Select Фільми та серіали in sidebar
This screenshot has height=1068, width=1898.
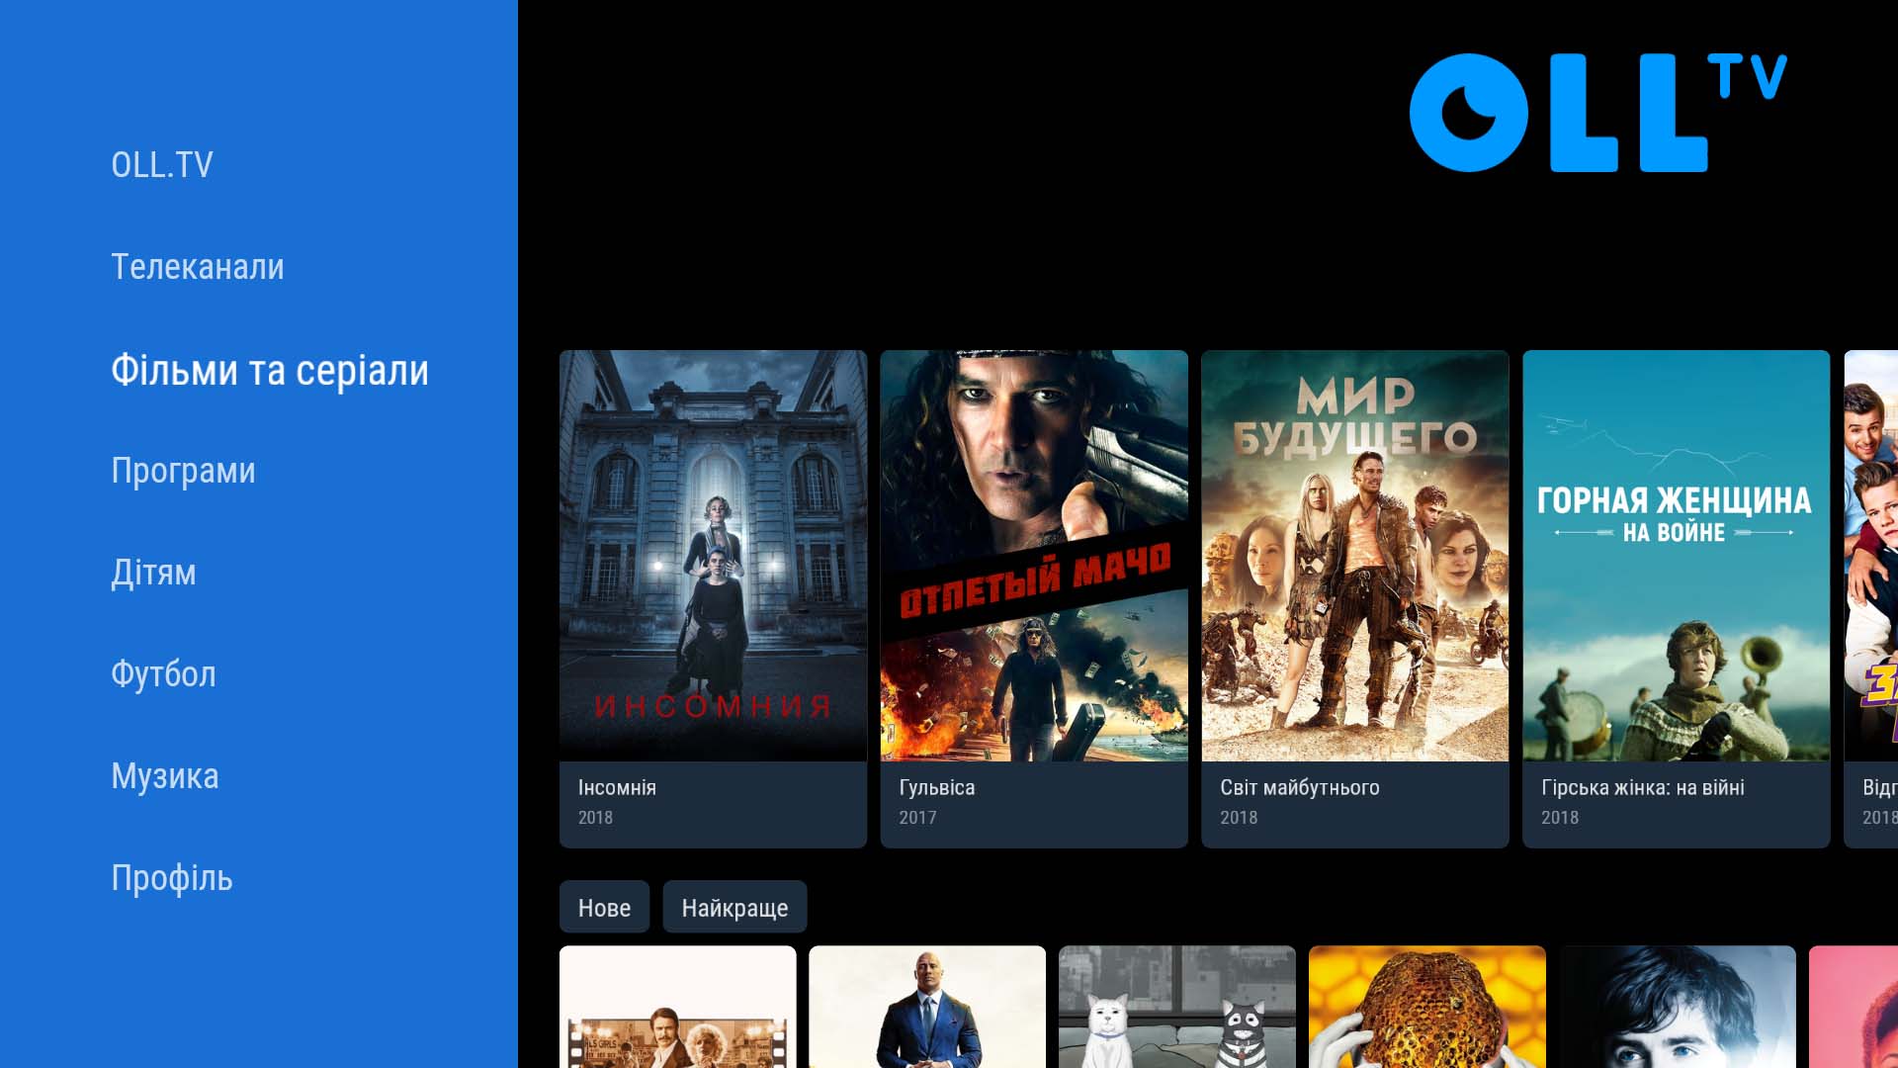click(270, 371)
